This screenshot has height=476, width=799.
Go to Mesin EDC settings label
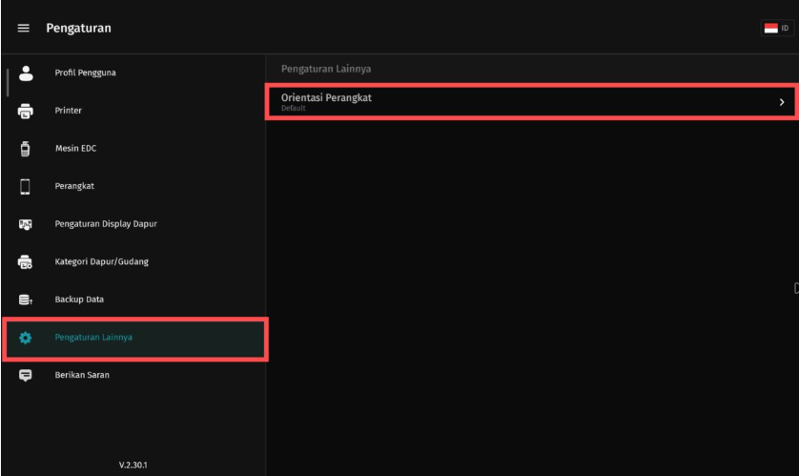pyautogui.click(x=74, y=149)
